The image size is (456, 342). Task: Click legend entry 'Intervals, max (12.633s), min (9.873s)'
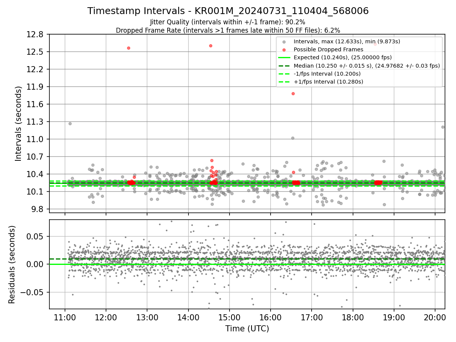tap(347, 41)
